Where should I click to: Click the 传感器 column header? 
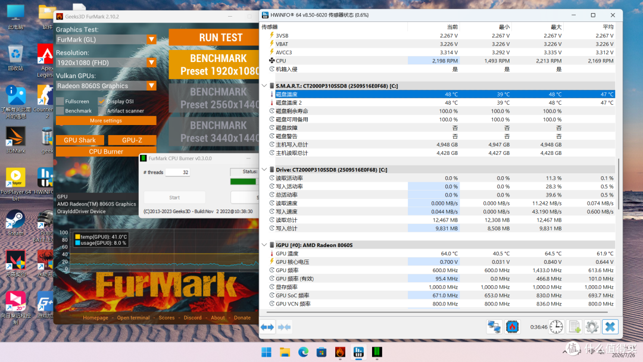pyautogui.click(x=270, y=27)
